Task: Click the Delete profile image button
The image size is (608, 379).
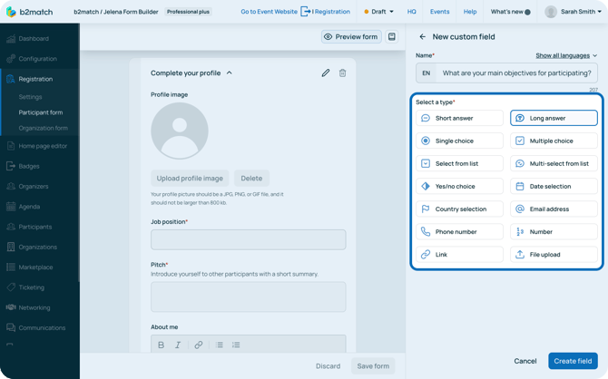Action: tap(251, 179)
